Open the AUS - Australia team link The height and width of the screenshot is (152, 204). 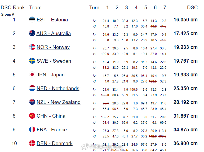54,34
